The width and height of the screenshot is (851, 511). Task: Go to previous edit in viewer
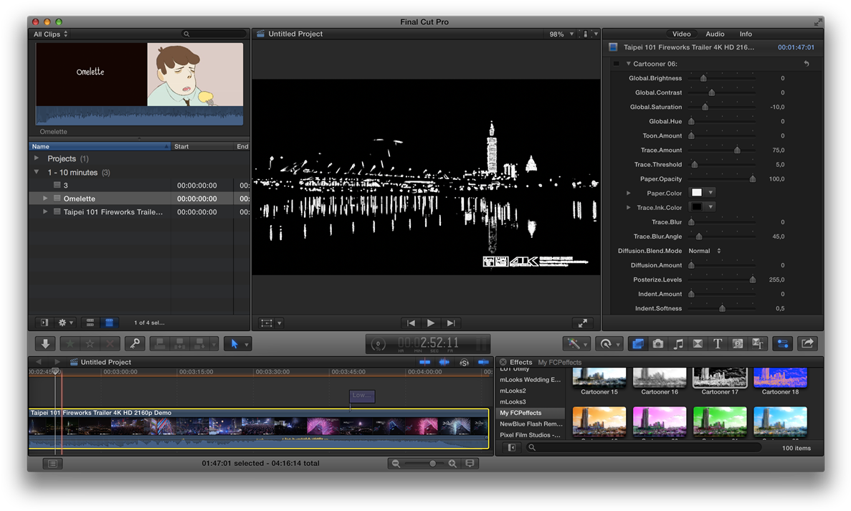click(x=411, y=323)
